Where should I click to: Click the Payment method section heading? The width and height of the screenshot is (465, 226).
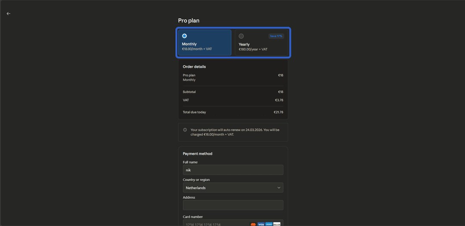click(x=198, y=154)
